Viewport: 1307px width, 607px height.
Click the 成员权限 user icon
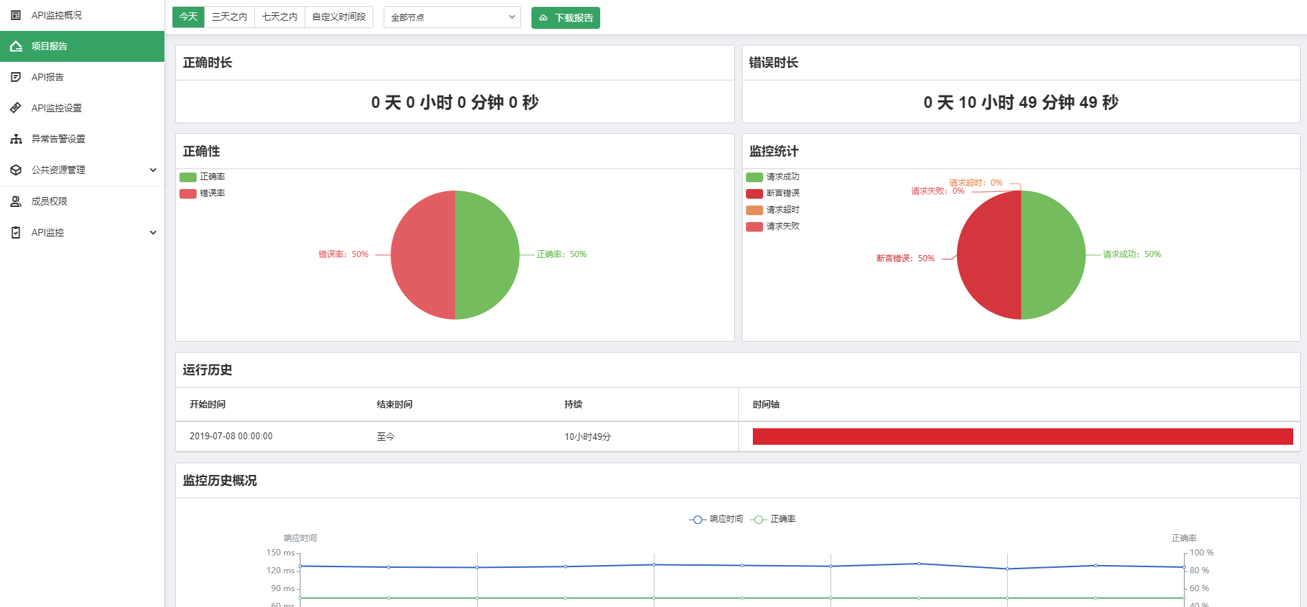(16, 201)
